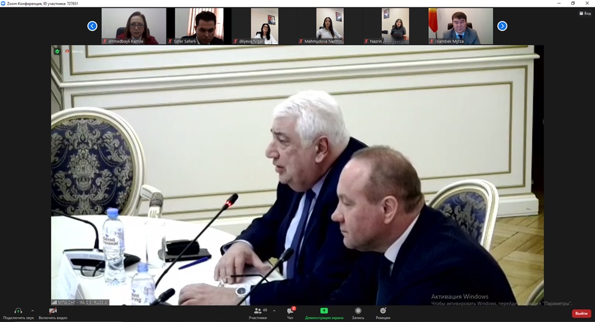Click muted mic icon on Islambek Myrza

(x=432, y=41)
